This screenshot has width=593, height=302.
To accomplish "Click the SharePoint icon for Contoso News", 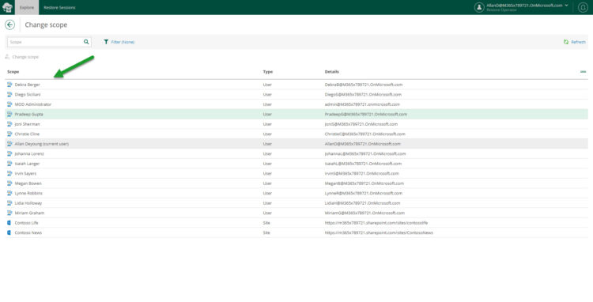I will click(9, 233).
